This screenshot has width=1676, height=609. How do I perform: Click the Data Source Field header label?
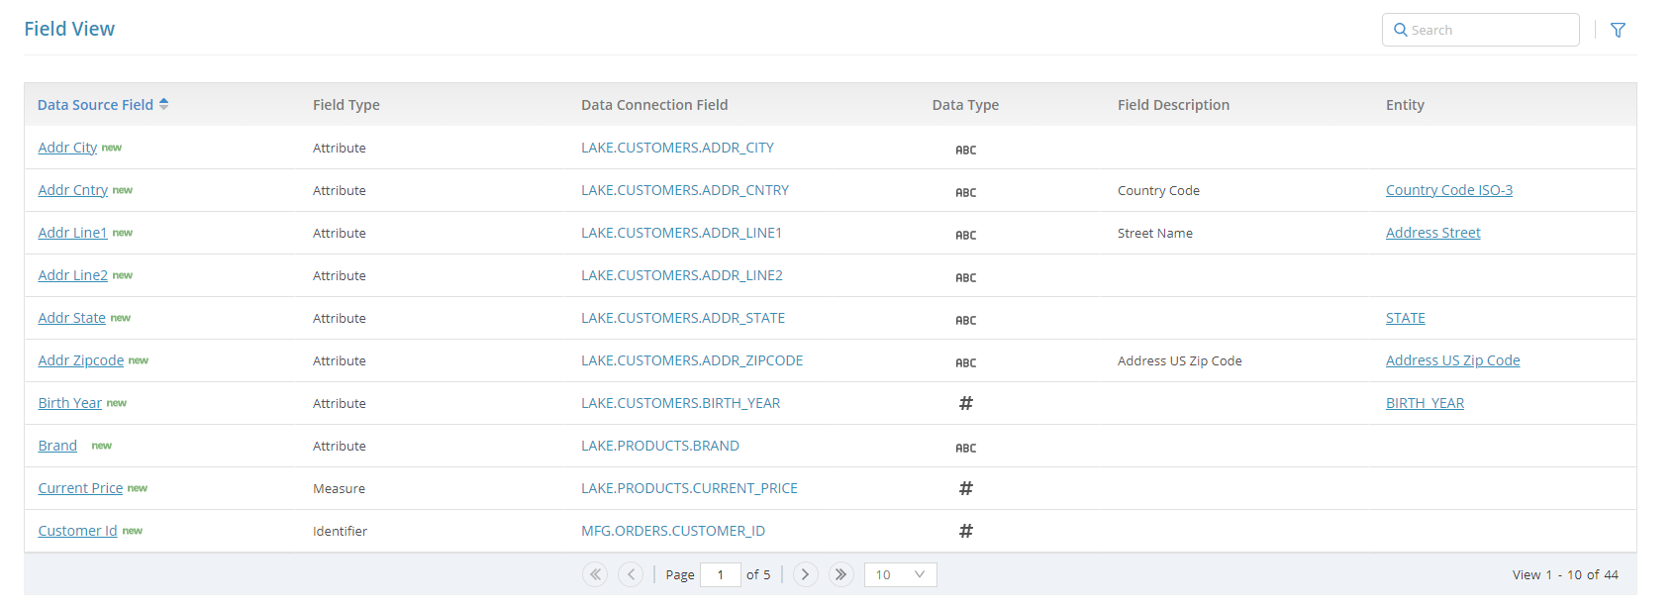coord(95,105)
